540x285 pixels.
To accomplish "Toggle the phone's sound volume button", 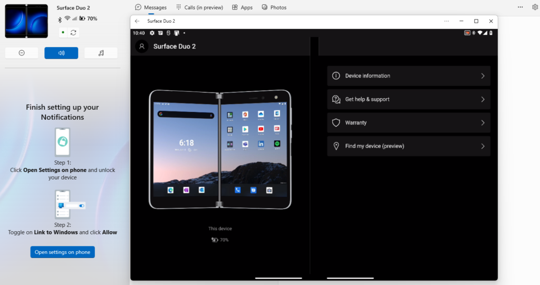I will [61, 53].
